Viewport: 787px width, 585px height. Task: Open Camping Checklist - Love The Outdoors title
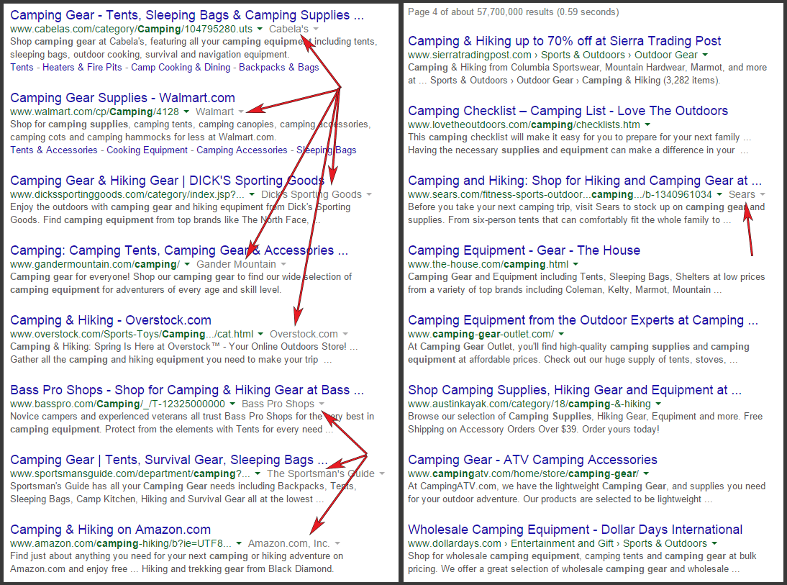[x=568, y=111]
